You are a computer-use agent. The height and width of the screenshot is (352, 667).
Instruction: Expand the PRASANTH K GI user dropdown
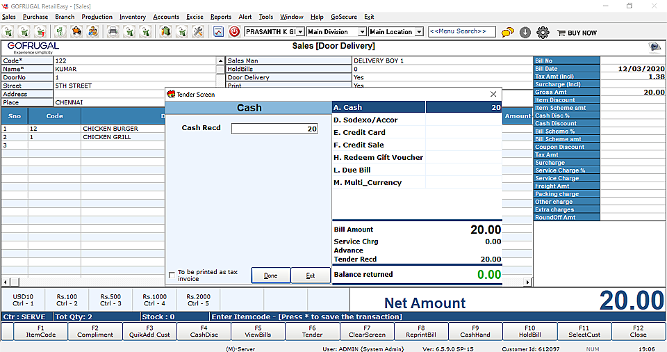(300, 32)
